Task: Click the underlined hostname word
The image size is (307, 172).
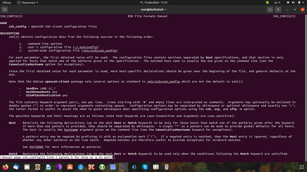Action: [71, 130]
